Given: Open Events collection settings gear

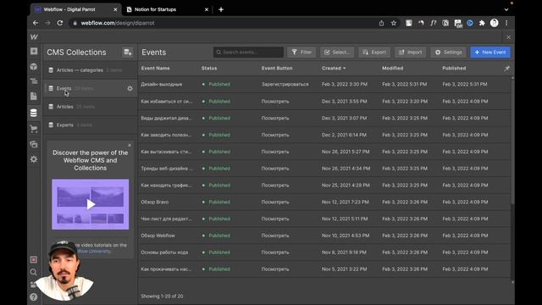Looking at the screenshot, I should [x=130, y=88].
